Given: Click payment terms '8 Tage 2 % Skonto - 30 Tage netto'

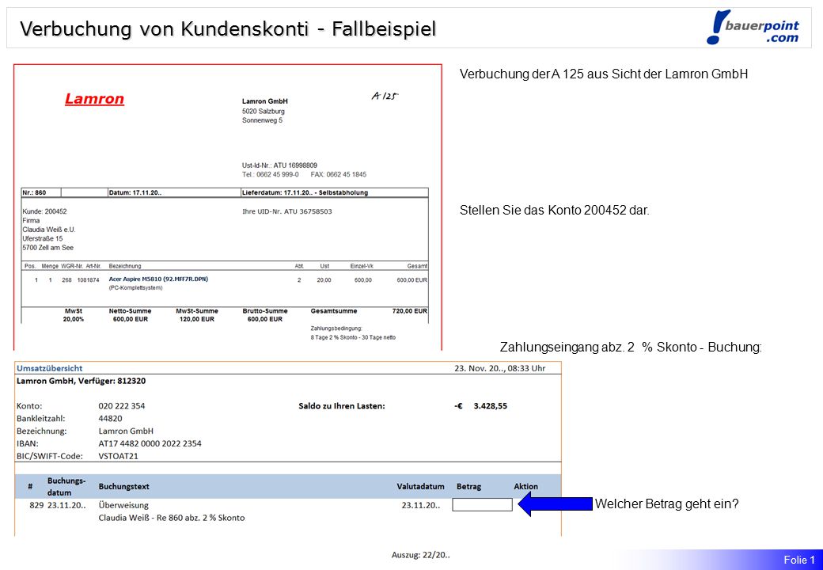Looking at the screenshot, I should (x=353, y=337).
